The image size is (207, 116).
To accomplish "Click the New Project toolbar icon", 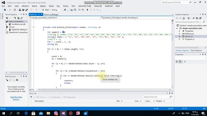I will tap(15, 10).
